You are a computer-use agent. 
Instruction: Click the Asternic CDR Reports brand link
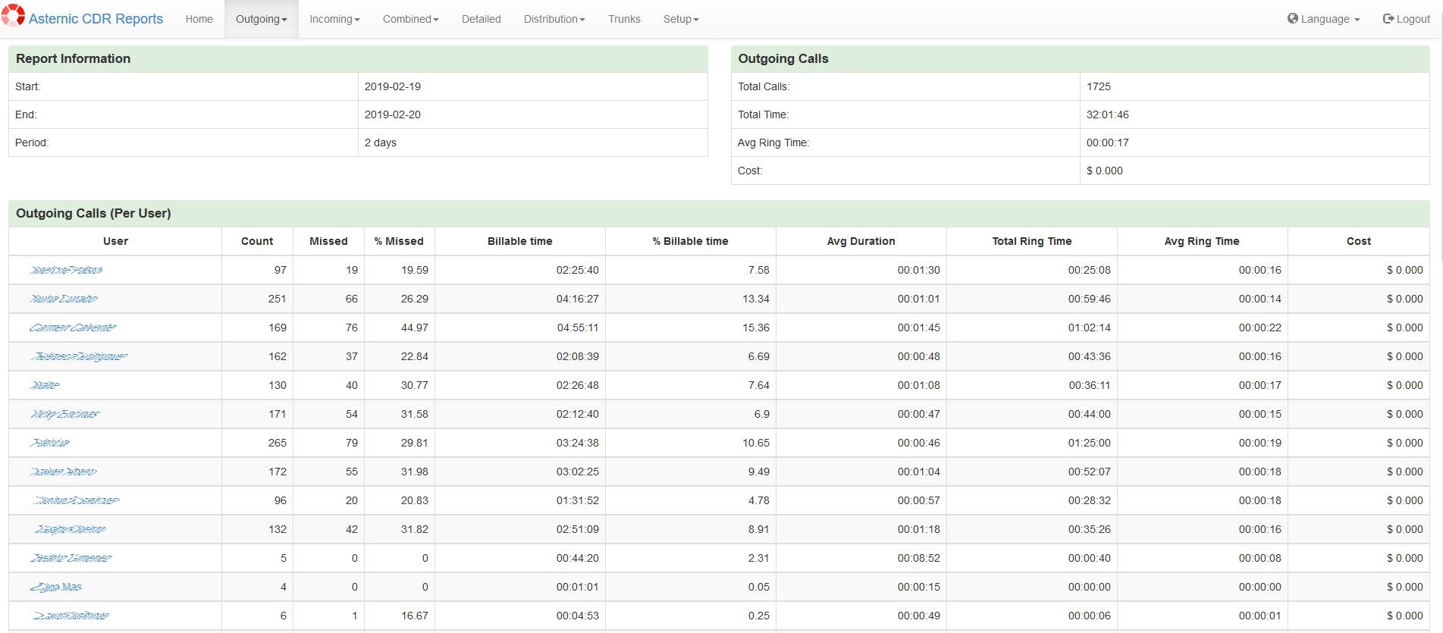tap(96, 19)
